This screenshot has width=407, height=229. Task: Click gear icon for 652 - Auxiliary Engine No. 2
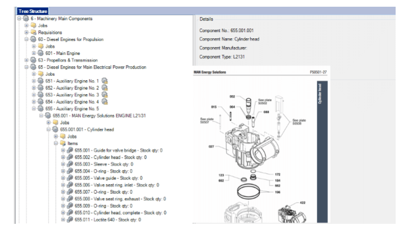coord(40,88)
